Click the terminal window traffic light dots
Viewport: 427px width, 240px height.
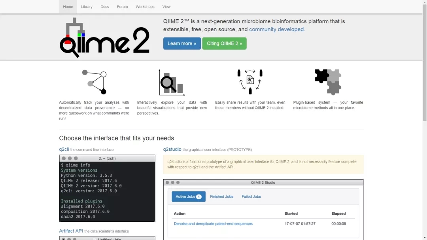[69, 158]
